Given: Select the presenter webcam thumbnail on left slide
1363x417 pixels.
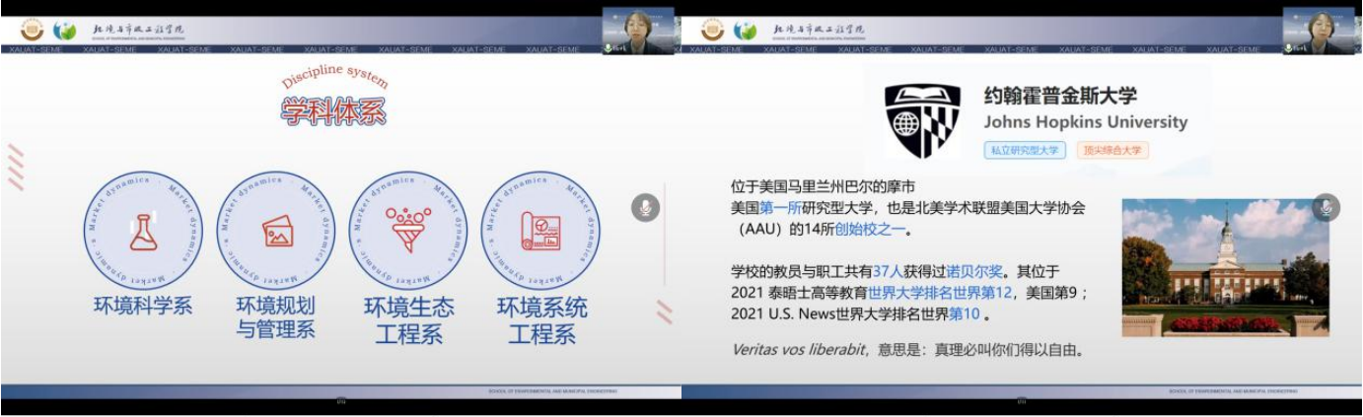Looking at the screenshot, I should click(638, 32).
